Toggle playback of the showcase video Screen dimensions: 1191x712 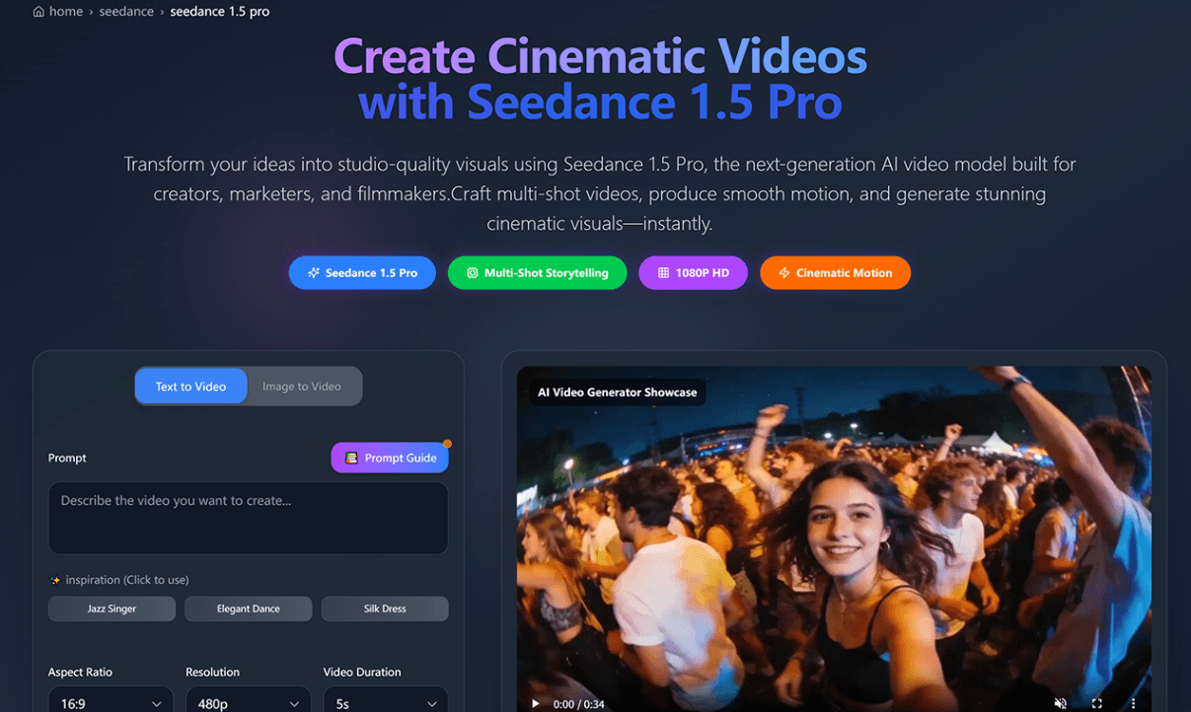(x=536, y=703)
